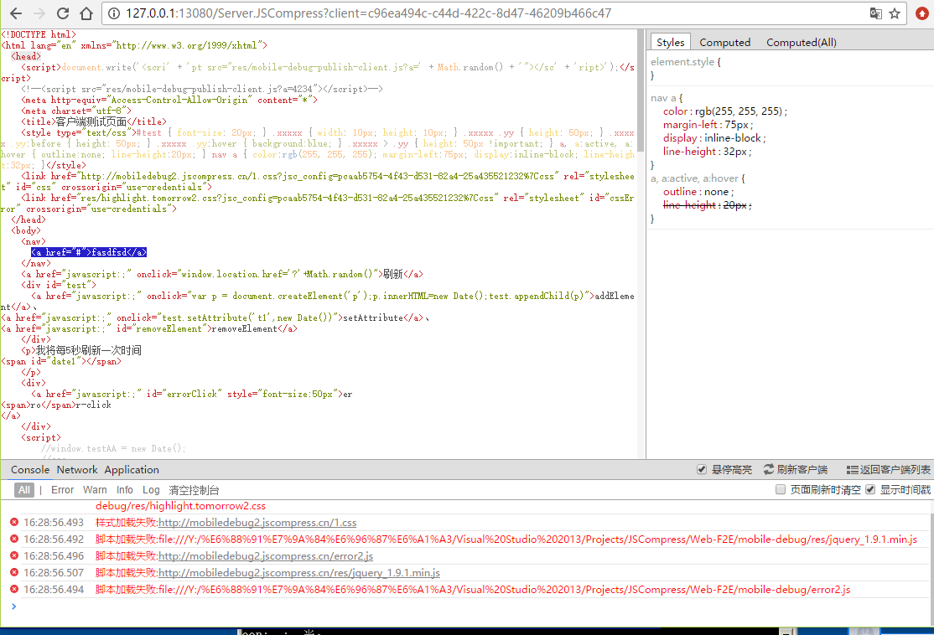Enable 页面刷新时清空 checkbox
The width and height of the screenshot is (934, 635).
tap(781, 489)
